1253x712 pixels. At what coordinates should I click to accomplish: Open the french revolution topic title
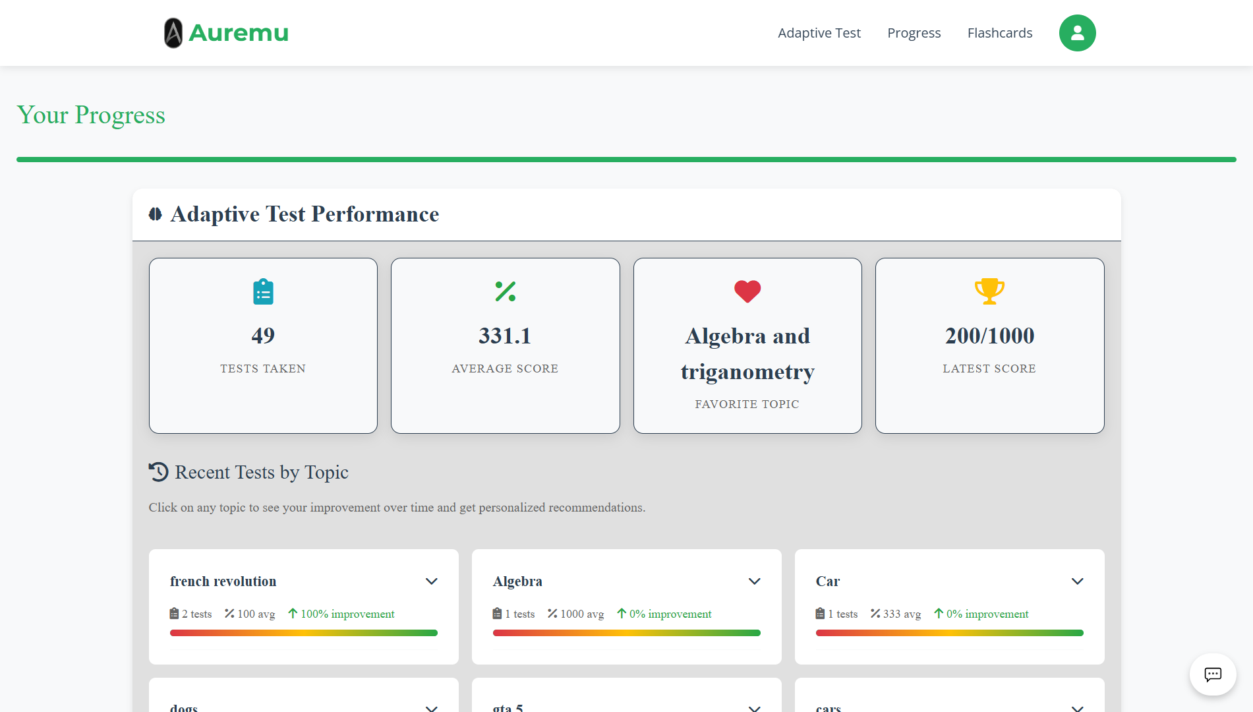223,581
